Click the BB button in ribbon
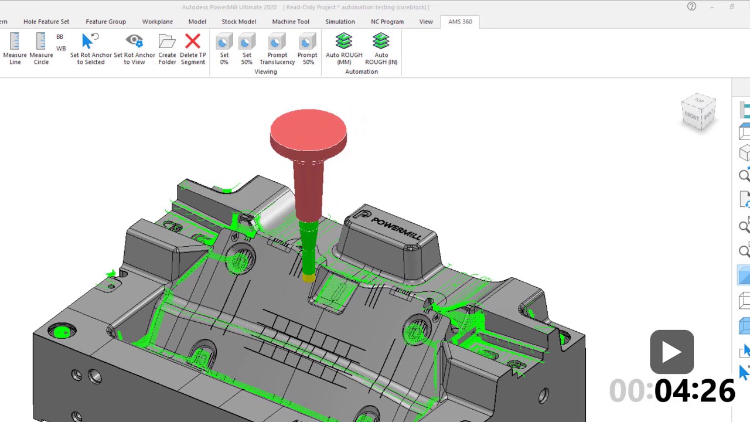The width and height of the screenshot is (750, 422). [60, 37]
